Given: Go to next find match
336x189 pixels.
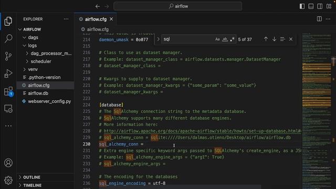Looking at the screenshot, I should [x=274, y=39].
